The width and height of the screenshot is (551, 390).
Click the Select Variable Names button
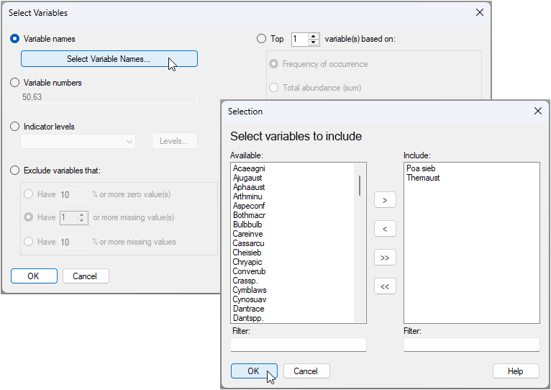pyautogui.click(x=109, y=59)
